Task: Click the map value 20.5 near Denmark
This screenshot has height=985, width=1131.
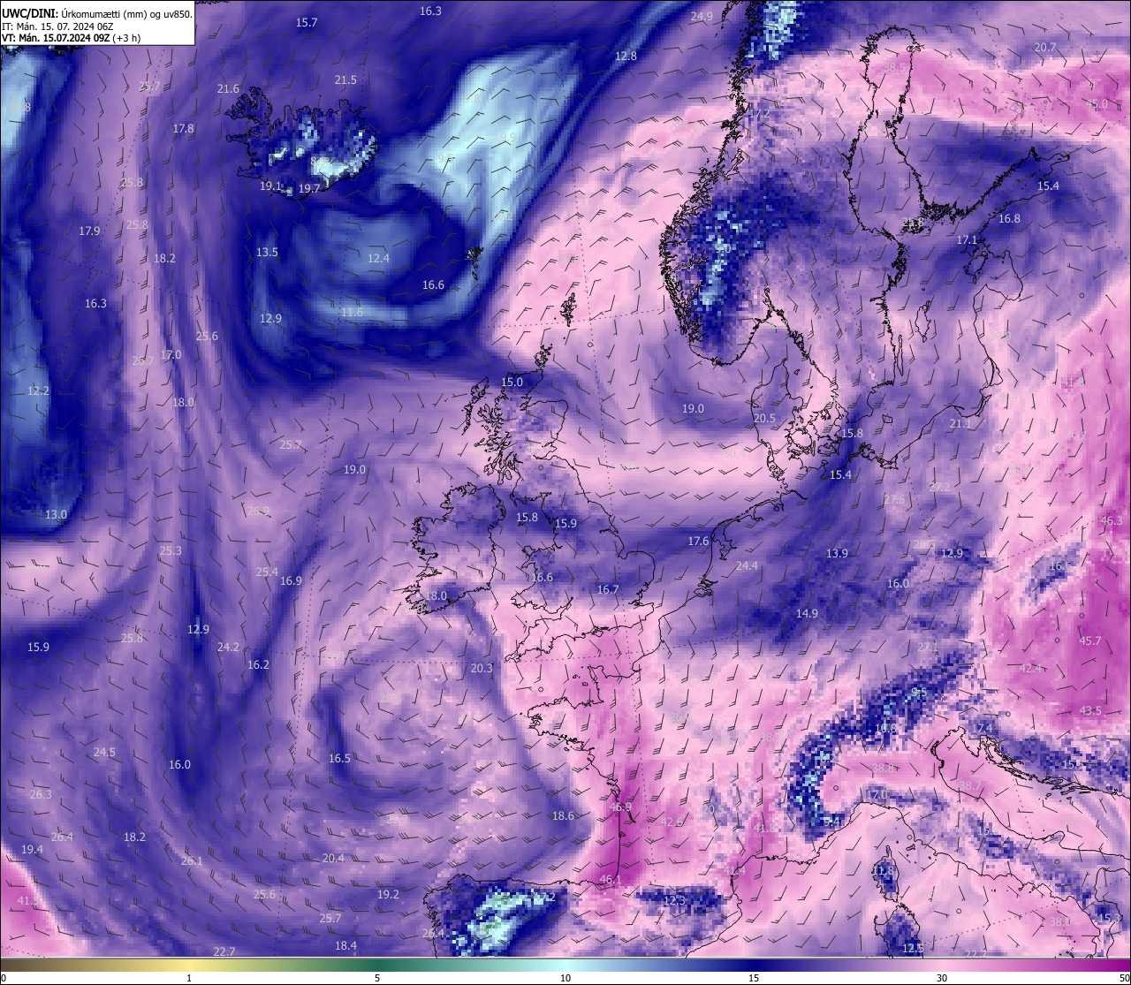Action: point(764,418)
